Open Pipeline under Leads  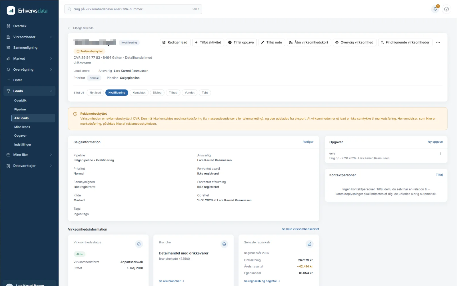(20, 109)
